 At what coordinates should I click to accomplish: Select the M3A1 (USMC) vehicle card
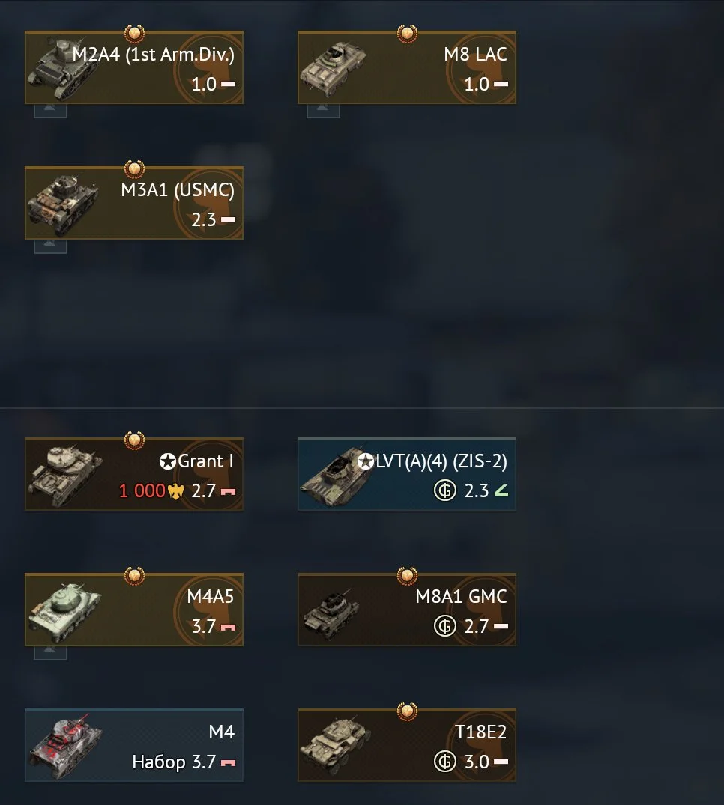(x=134, y=203)
